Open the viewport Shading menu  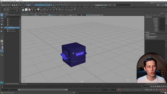(27, 13)
